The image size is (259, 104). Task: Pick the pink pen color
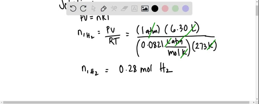(165, 9)
